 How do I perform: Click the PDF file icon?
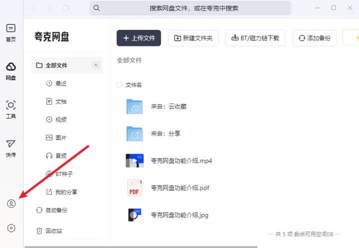pyautogui.click(x=134, y=188)
